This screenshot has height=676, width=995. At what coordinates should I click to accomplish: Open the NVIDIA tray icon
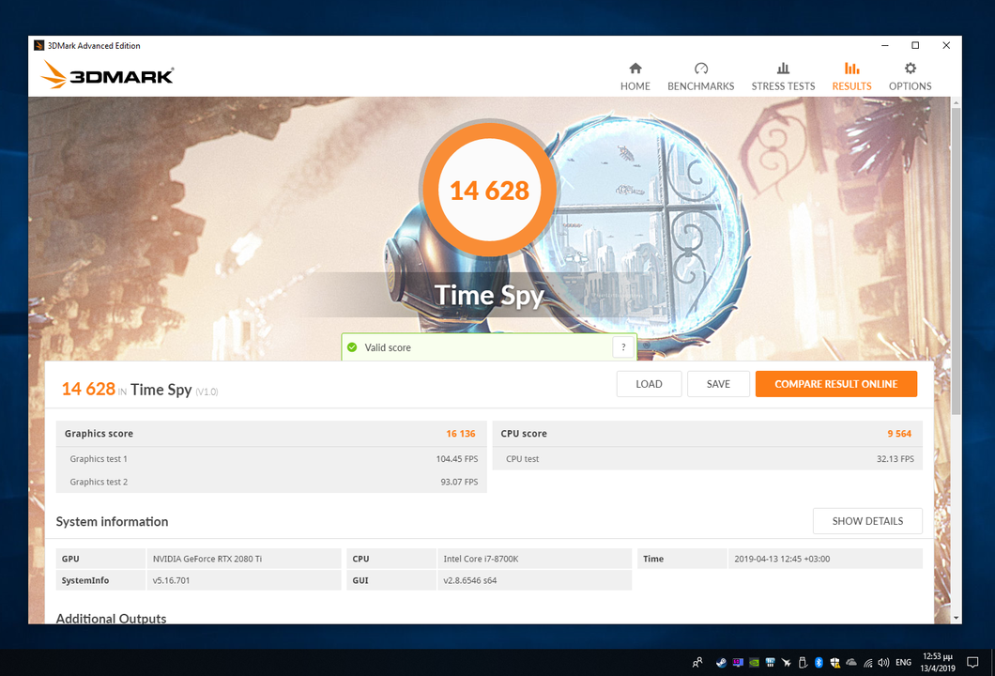[x=754, y=662]
